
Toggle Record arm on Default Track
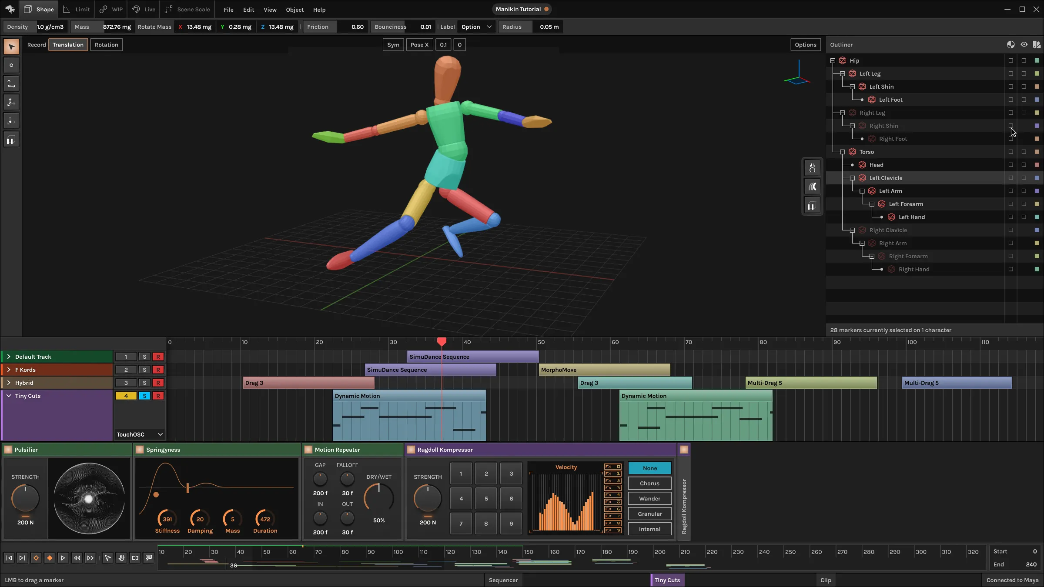coord(158,357)
